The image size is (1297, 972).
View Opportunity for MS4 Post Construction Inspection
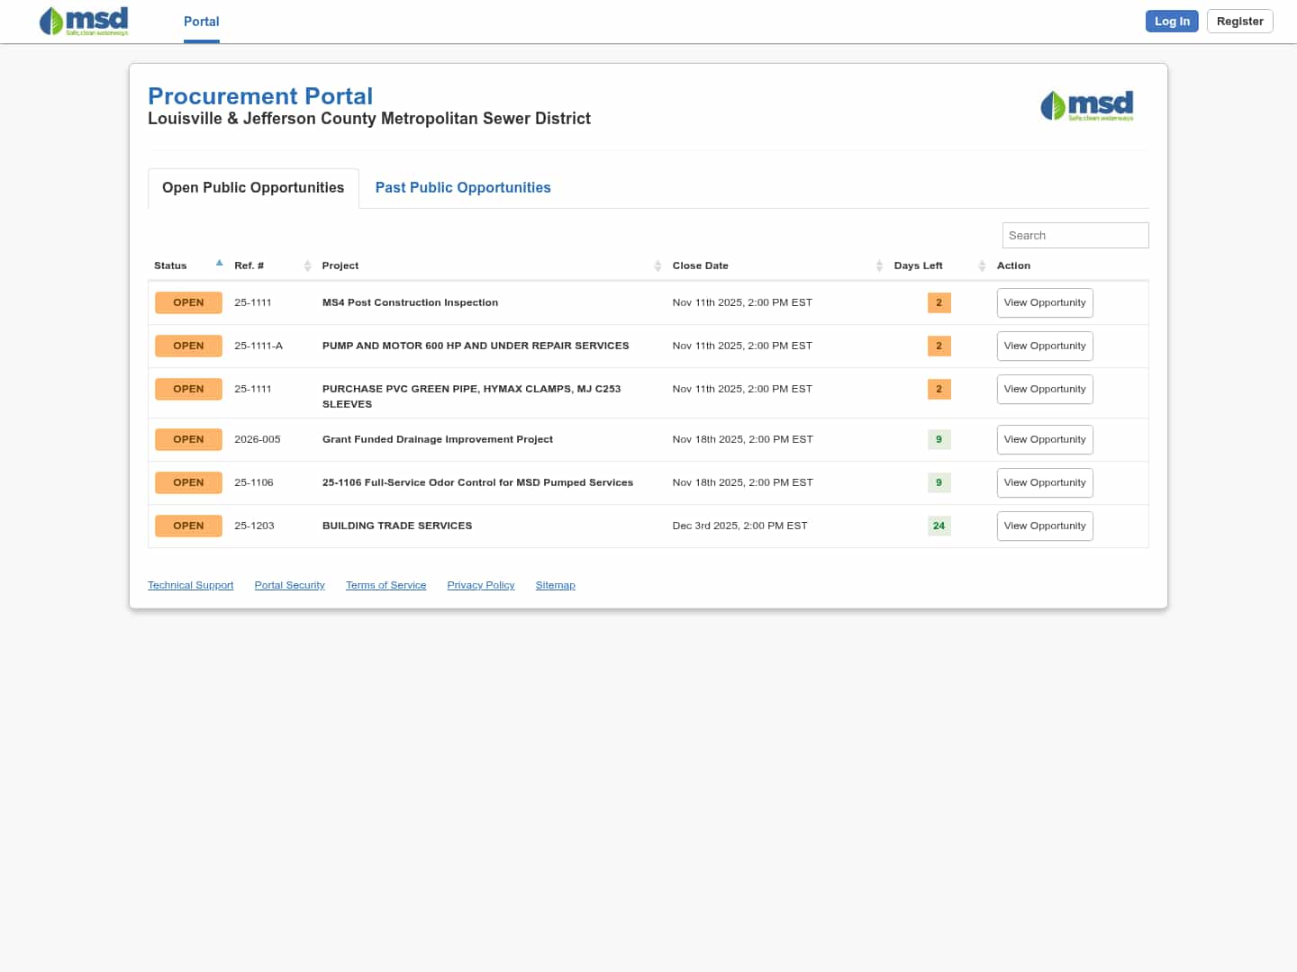[x=1045, y=302]
